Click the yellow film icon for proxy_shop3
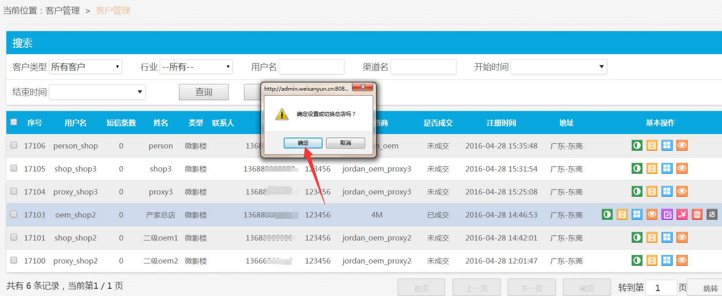722x296 pixels. click(x=652, y=191)
